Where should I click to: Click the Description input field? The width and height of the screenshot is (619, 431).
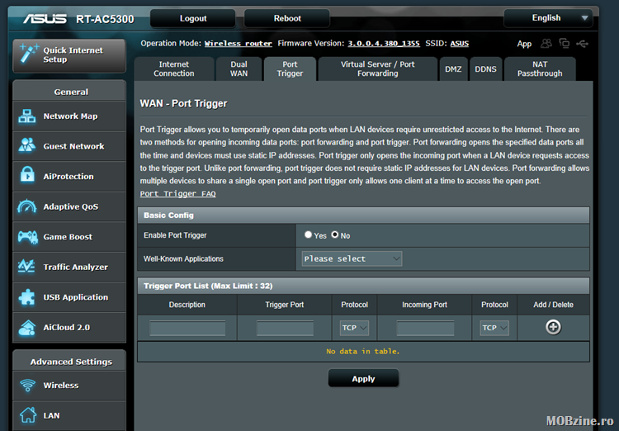[187, 328]
